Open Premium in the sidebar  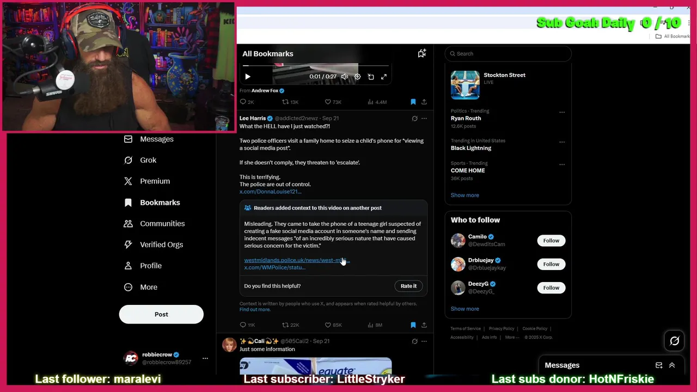click(147, 181)
